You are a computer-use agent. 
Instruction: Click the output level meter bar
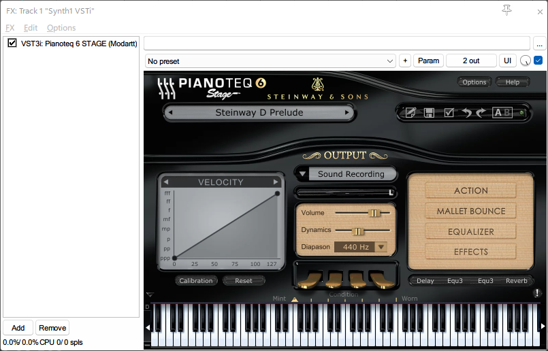(346, 193)
